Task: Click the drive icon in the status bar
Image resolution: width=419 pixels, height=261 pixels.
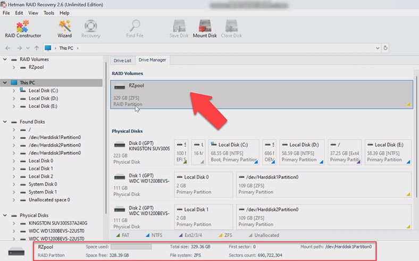Action: pos(16,251)
